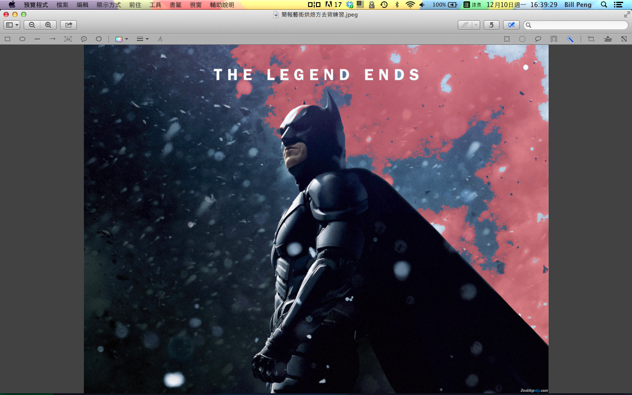Screen dimensions: 632x395
Task: Click the Adobe 17 menu bar icon
Action: pos(334,5)
